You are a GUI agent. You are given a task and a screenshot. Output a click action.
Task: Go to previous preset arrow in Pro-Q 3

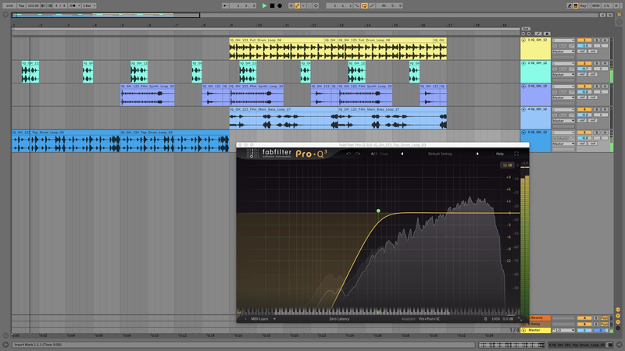402,154
